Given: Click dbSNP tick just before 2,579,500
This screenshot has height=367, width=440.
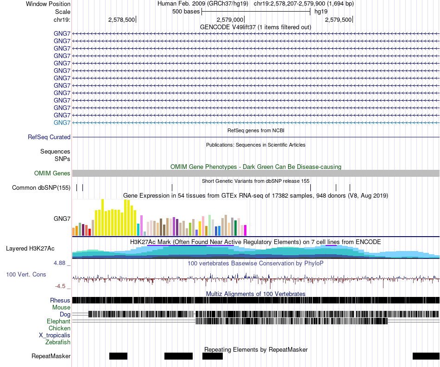Looking at the screenshot, I should [350, 188].
